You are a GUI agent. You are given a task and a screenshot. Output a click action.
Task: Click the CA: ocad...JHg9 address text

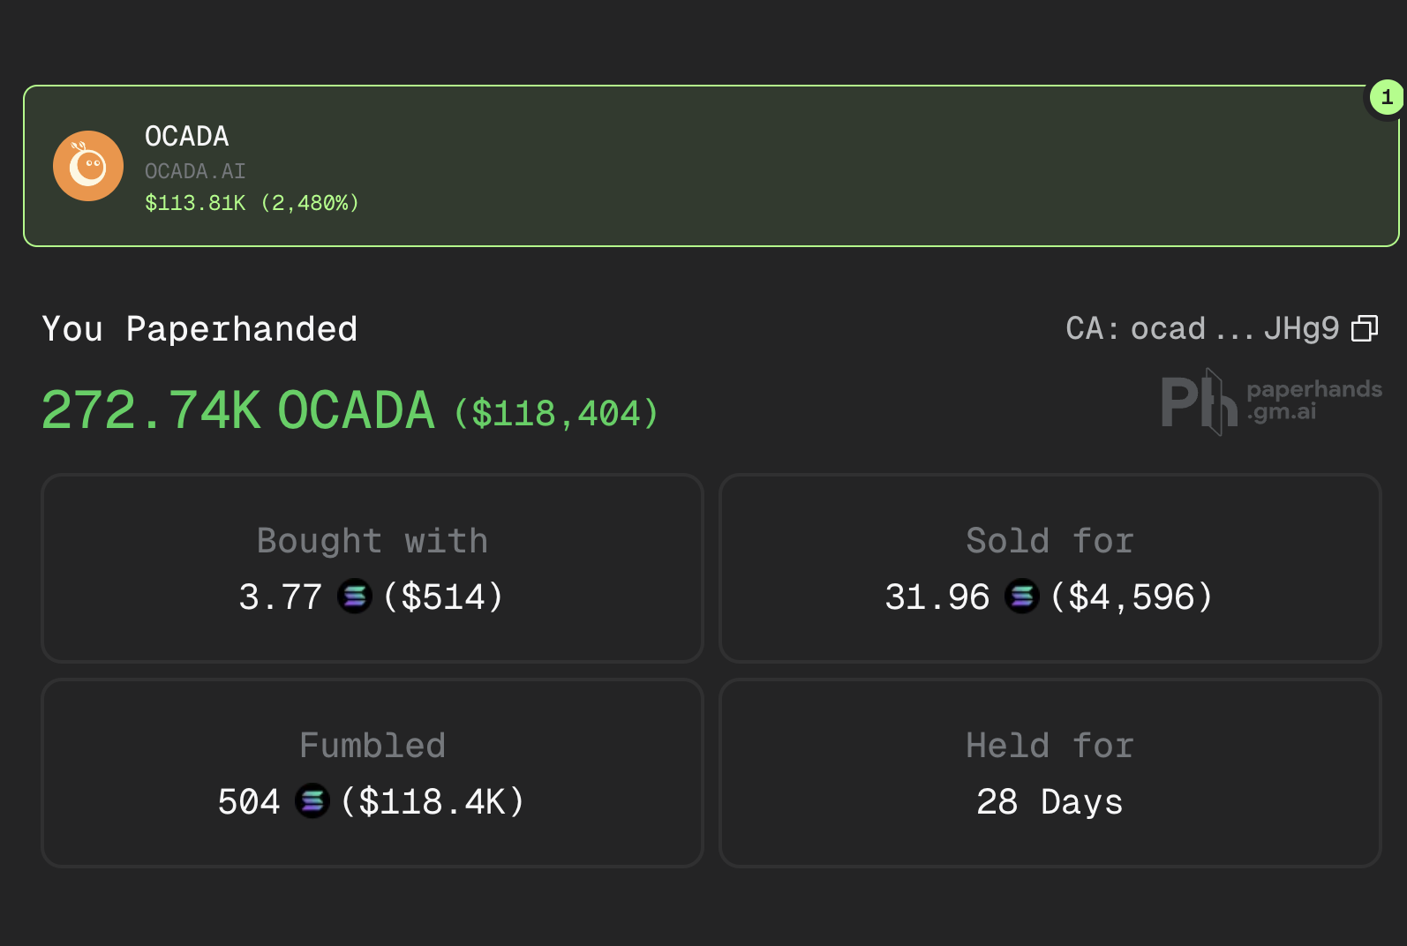point(1202,328)
